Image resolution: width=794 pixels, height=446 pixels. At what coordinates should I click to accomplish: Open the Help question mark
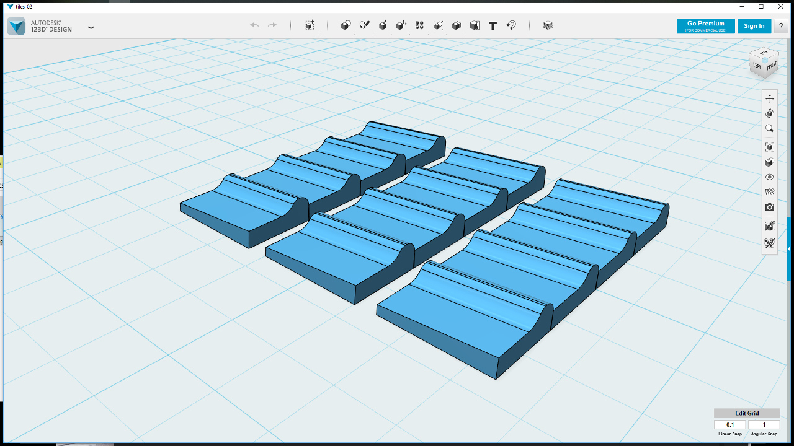[780, 26]
